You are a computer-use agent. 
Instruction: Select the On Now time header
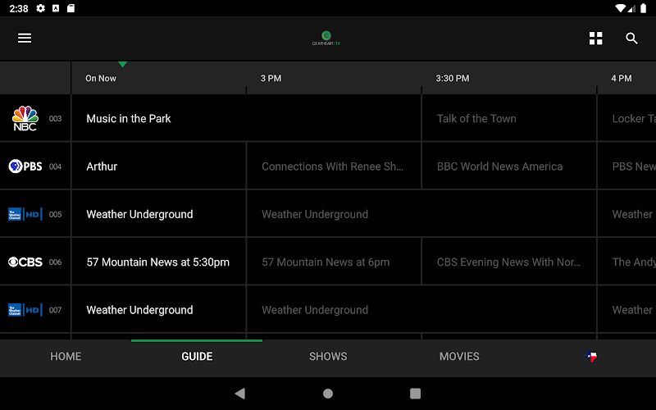101,78
